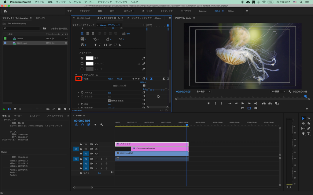The image size is (313, 195).
Task: Uncheck the 塗り fill checkbox
Action: click(82, 58)
